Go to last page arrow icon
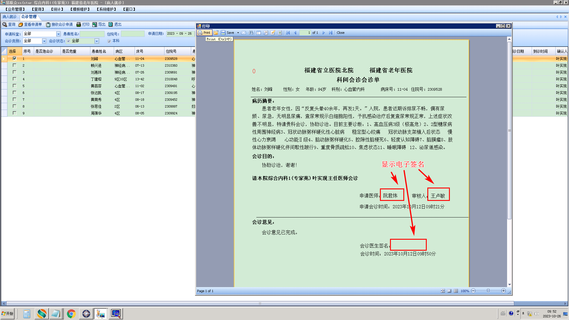This screenshot has width=569, height=320. [331, 33]
